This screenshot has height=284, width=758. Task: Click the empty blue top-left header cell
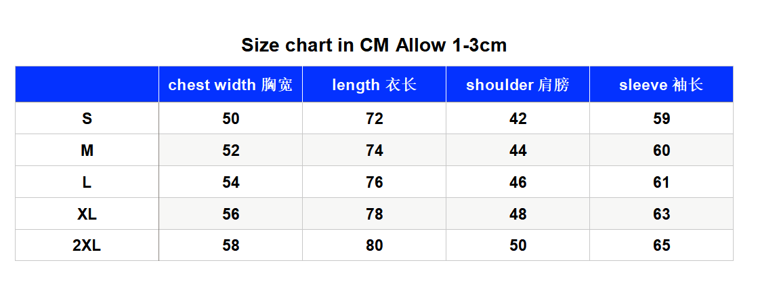(87, 85)
